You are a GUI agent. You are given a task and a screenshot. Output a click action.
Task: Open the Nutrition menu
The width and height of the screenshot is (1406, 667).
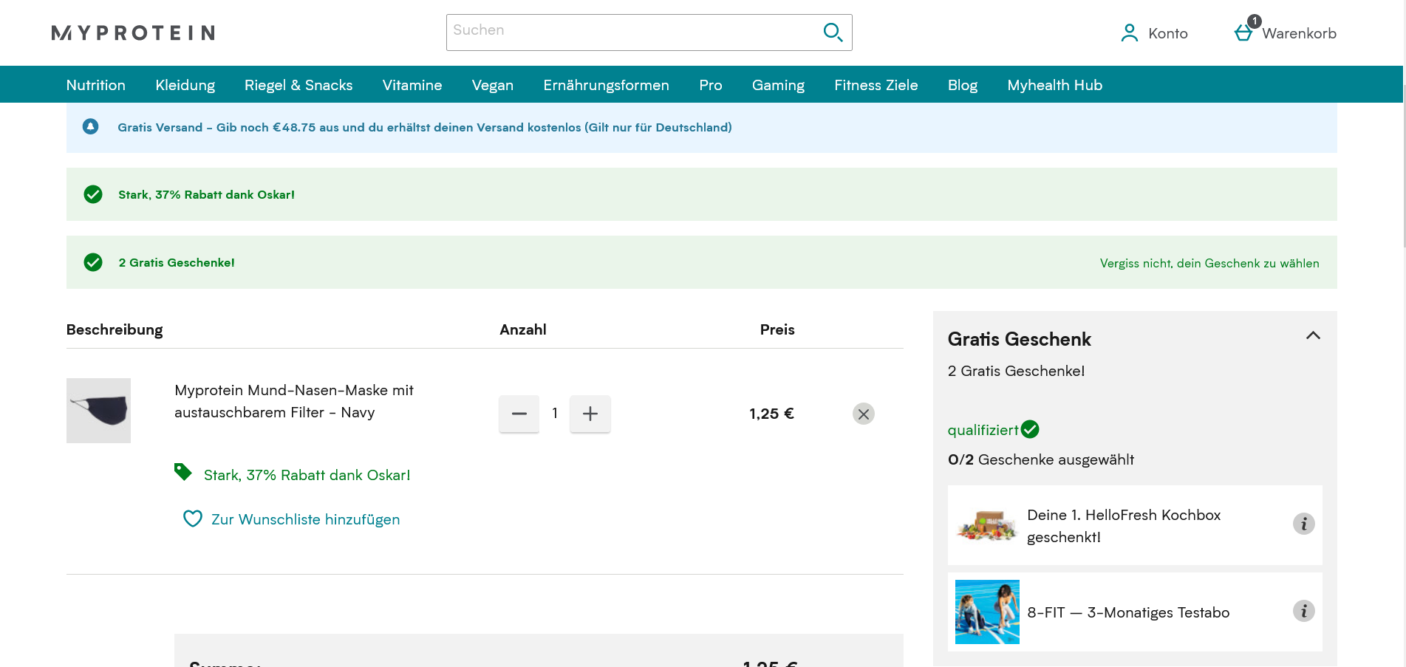(x=96, y=85)
